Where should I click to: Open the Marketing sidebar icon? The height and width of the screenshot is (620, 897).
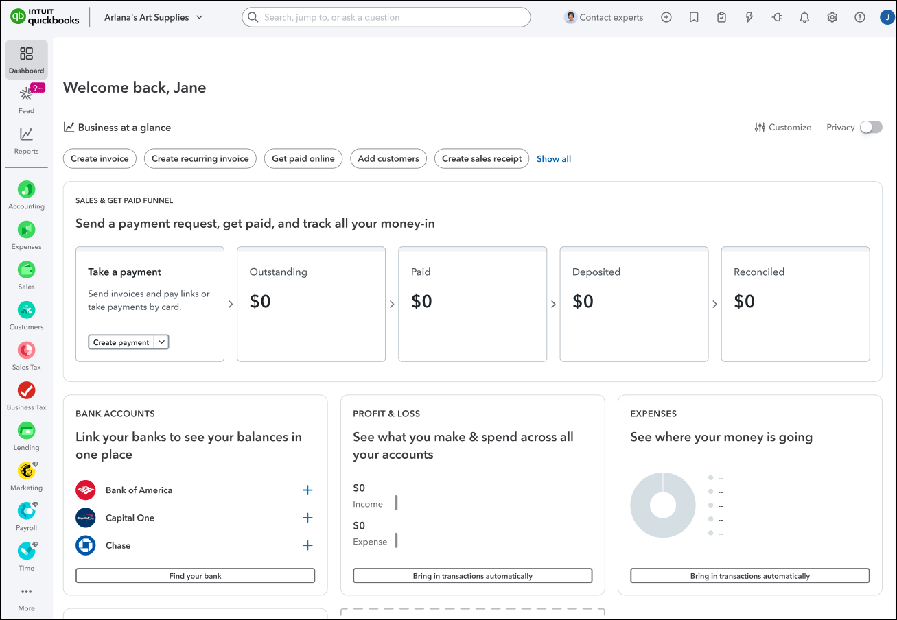coord(26,477)
